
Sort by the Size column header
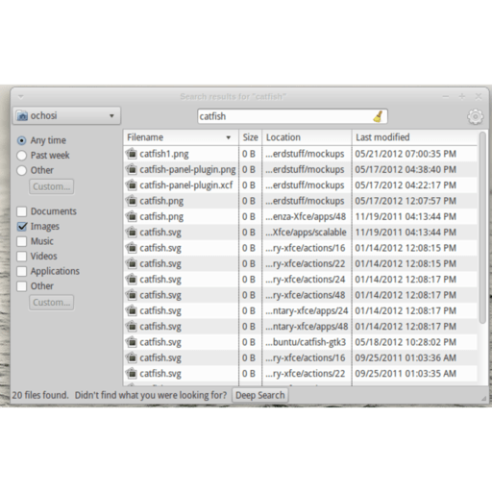[251, 137]
